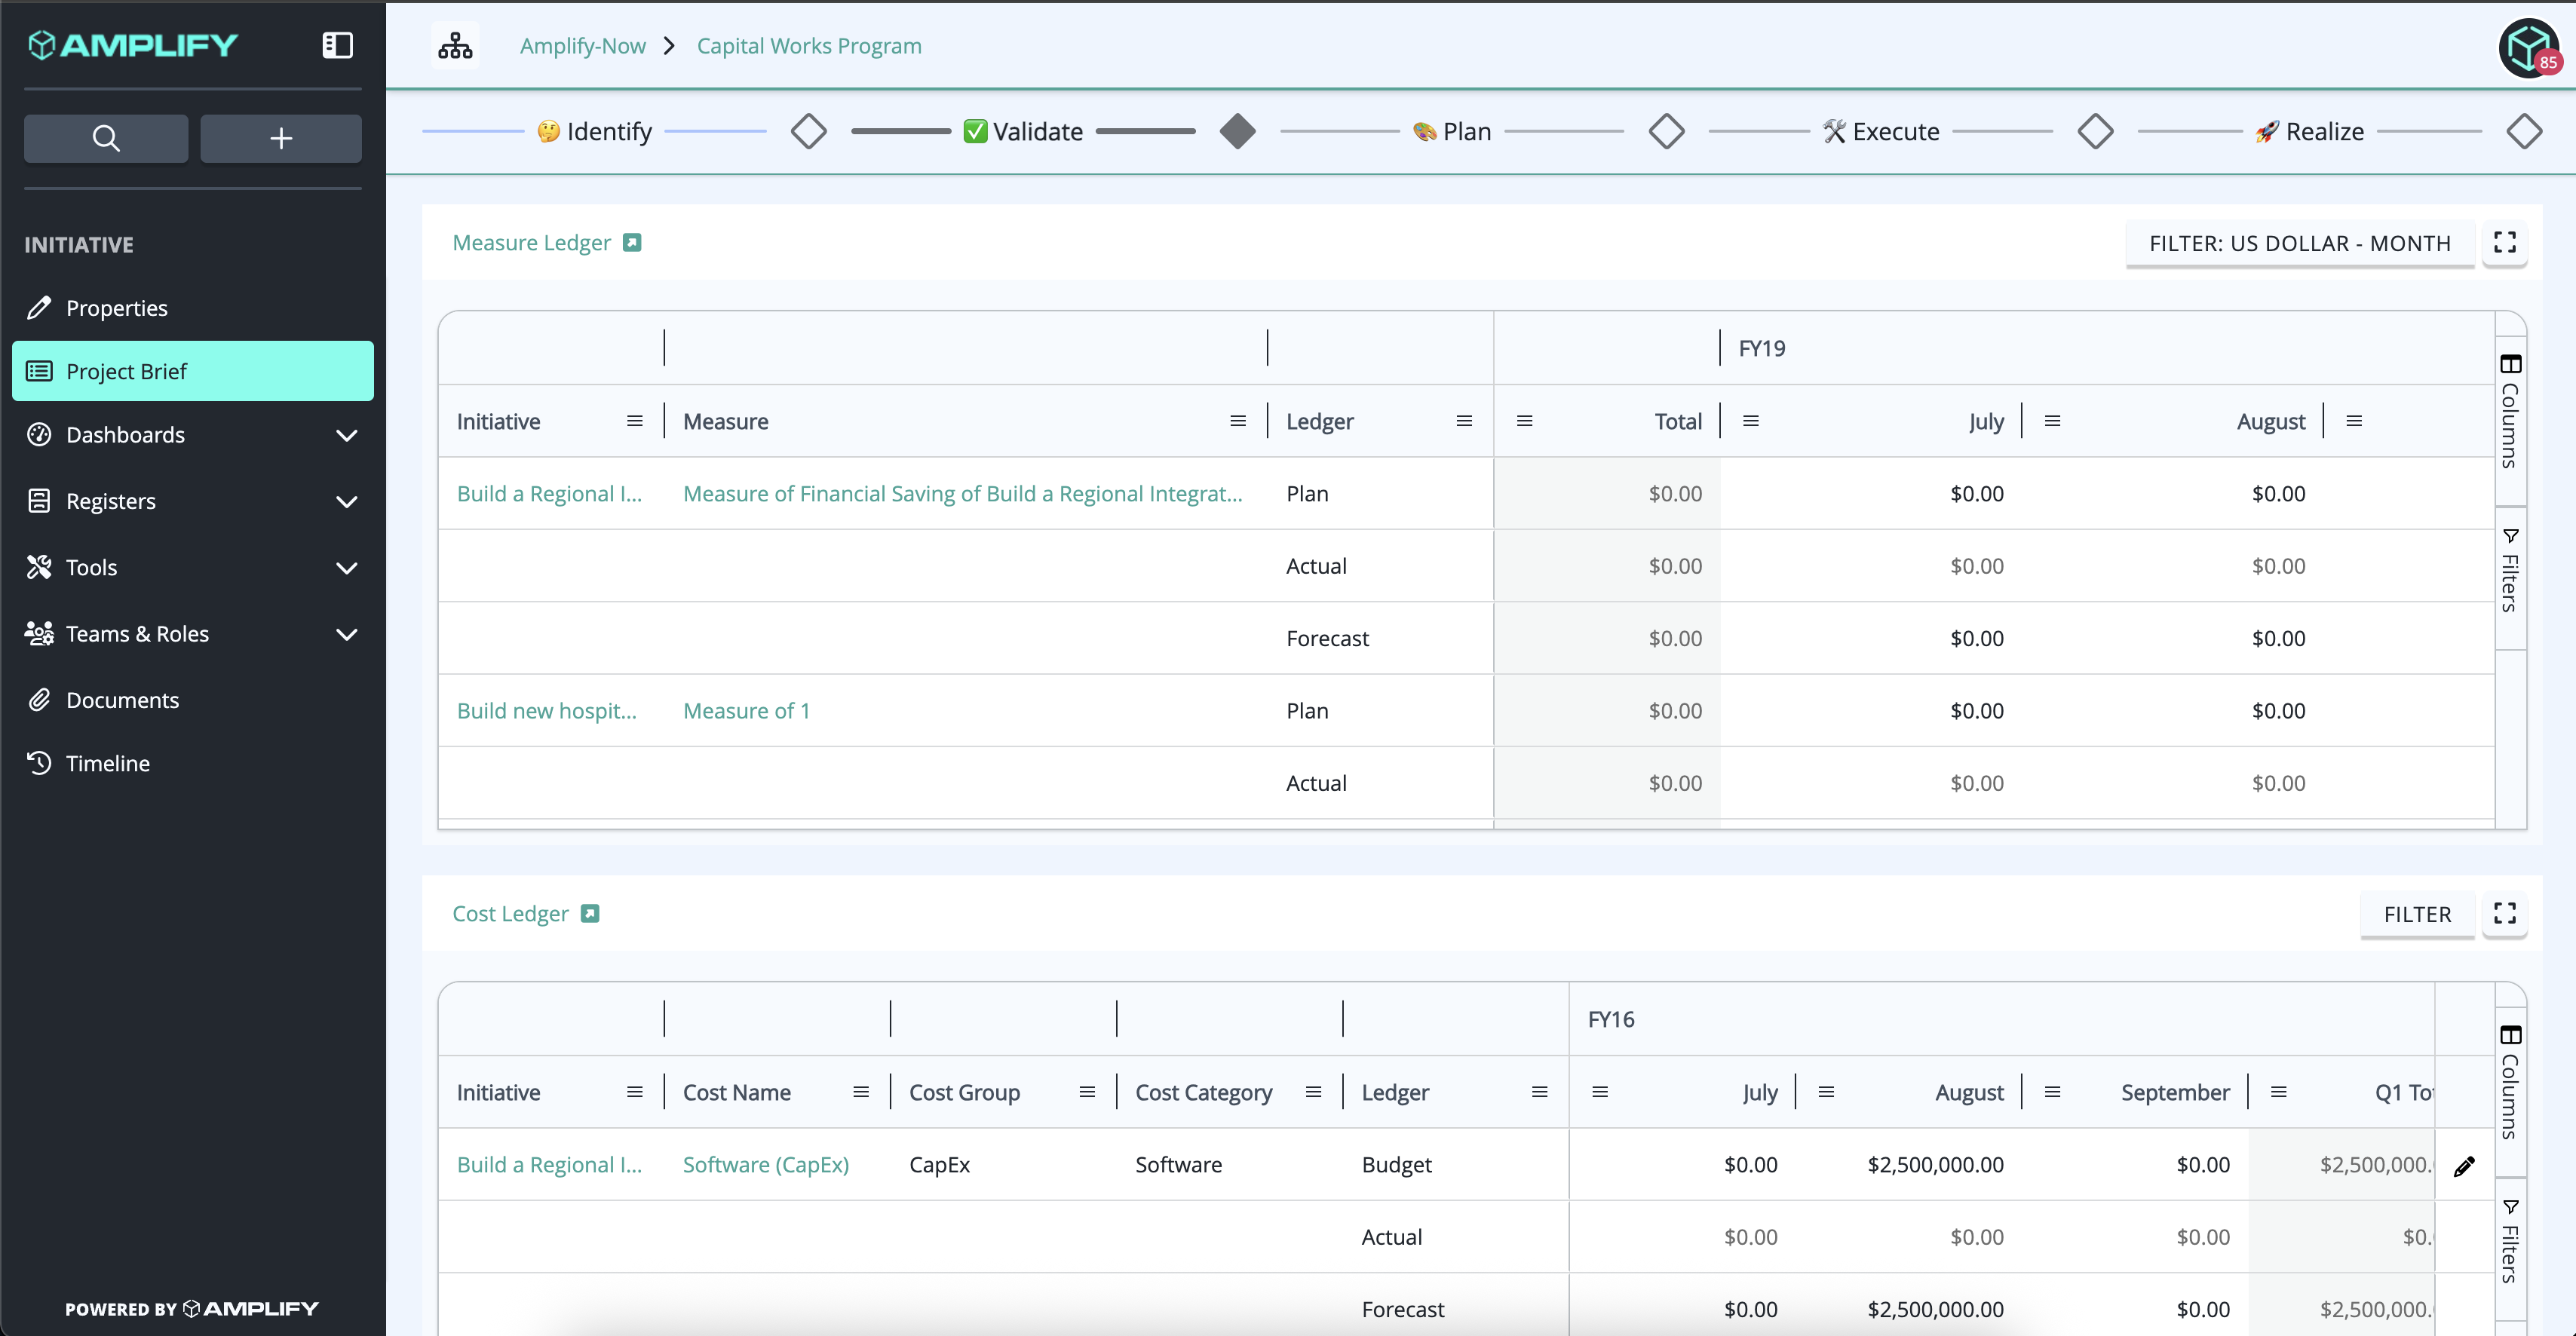
Task: Open Measure Ledger's Ledger column menu
Action: click(x=1464, y=421)
